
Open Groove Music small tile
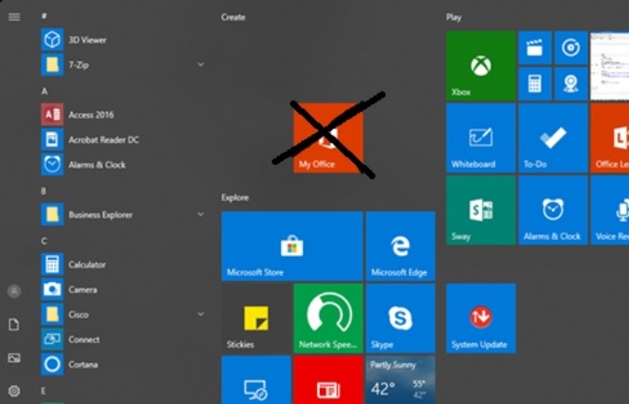coord(571,48)
